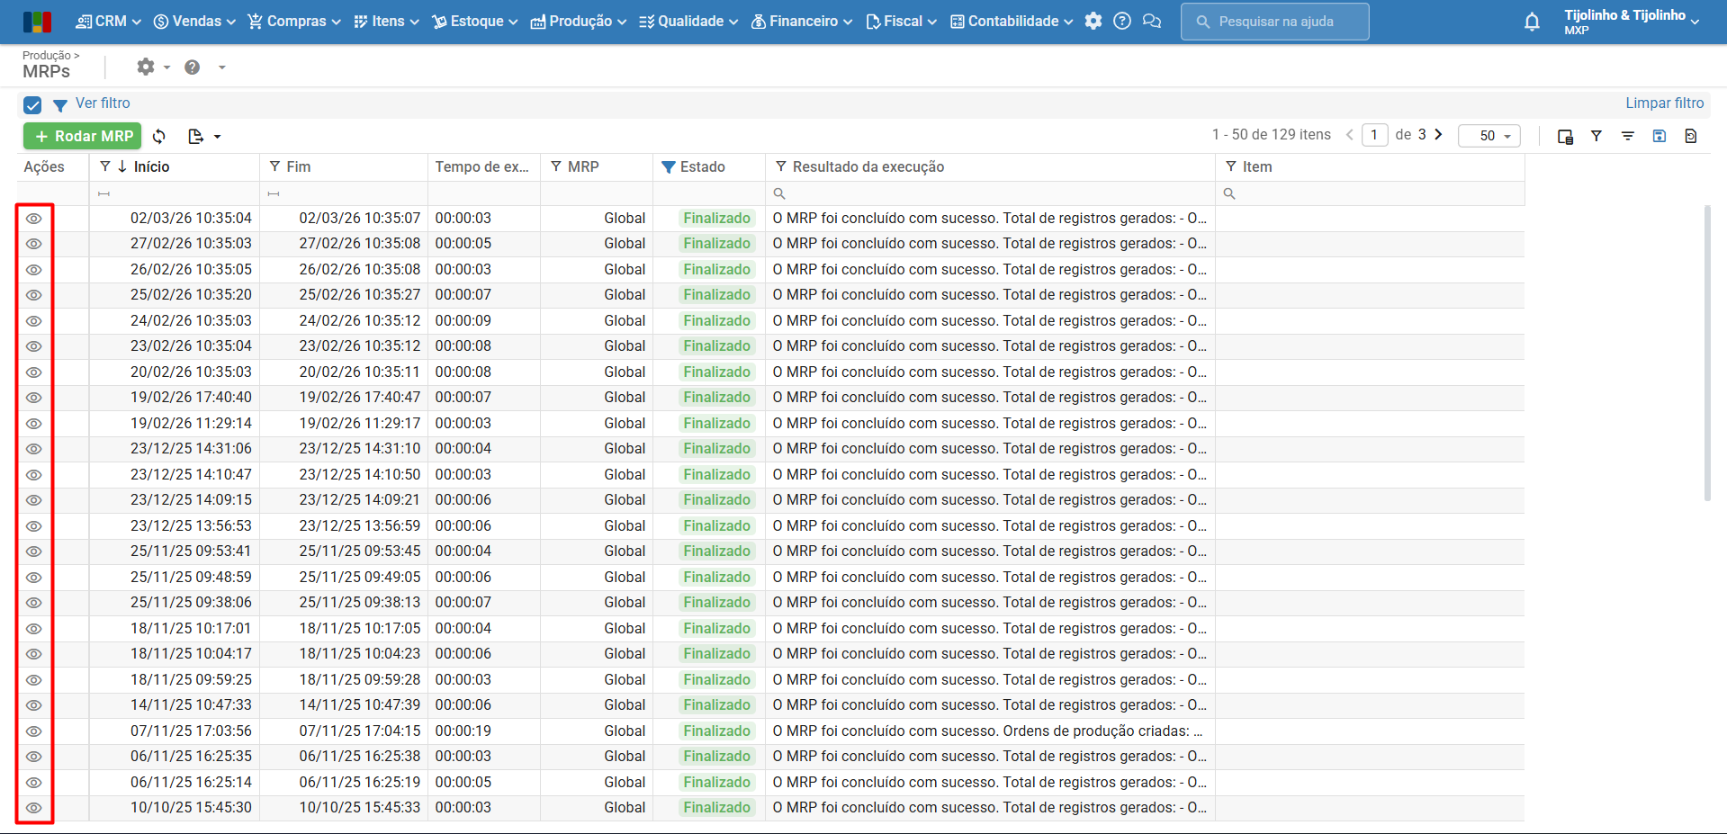Click the Rodar MRP button
The image size is (1727, 834).
pyautogui.click(x=83, y=136)
